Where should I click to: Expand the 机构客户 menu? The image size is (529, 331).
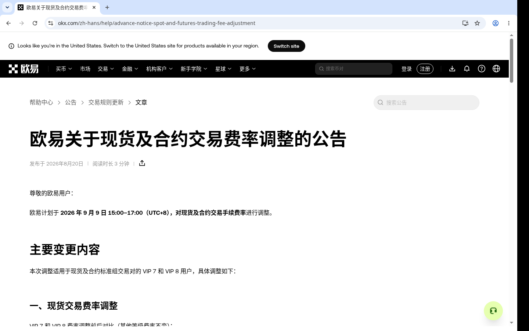tap(159, 69)
